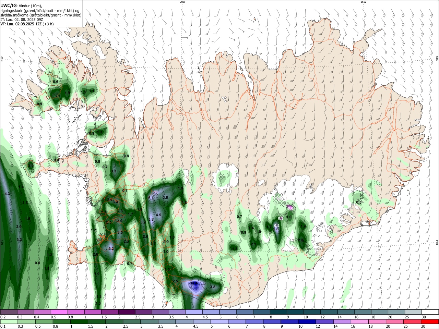Click the 3.2 precipitation value on the map
439x329 pixels.
coord(143,222)
